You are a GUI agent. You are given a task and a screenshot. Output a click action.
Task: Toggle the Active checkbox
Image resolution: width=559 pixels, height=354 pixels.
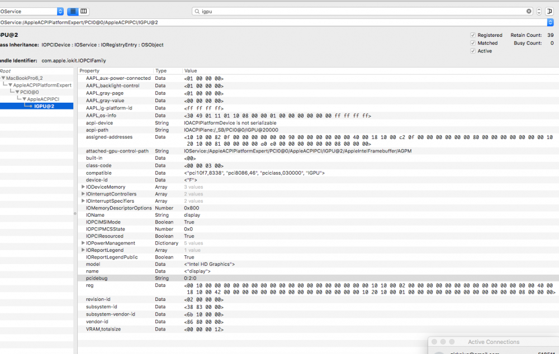pyautogui.click(x=473, y=51)
